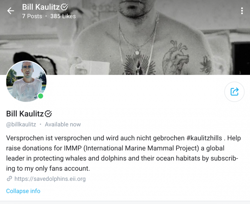The height and width of the screenshot is (204, 250).
Task: Open the black-and-white cover photo
Action: 125,37
